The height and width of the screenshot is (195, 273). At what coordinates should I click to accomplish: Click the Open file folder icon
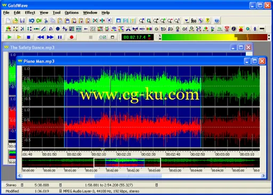click(15, 21)
